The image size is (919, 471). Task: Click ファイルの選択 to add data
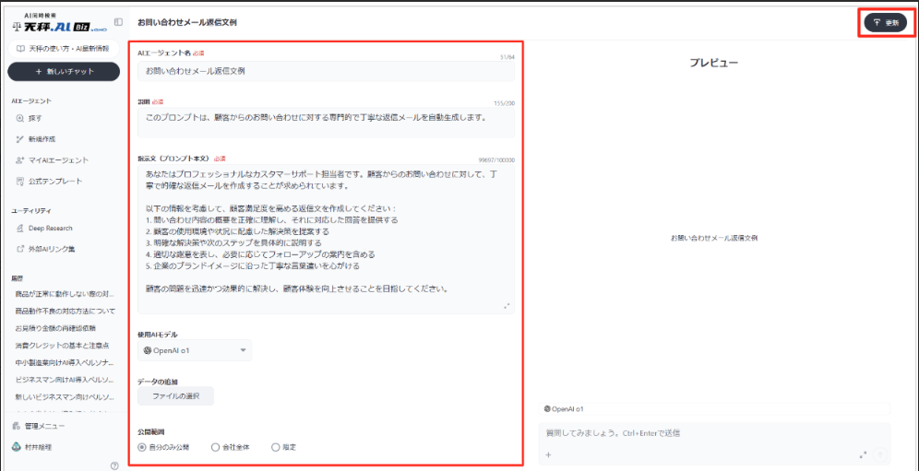point(176,396)
